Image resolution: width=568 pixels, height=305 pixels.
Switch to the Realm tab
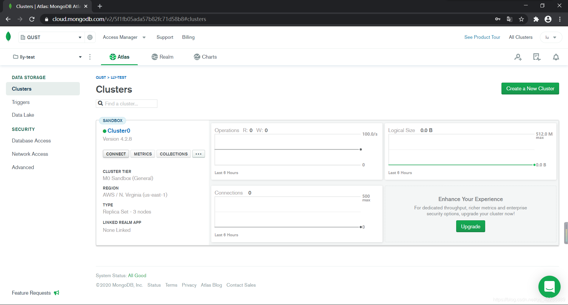(162, 57)
